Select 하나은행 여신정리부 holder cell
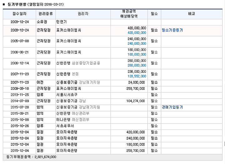This screenshot has width=225, height=164. [x=73, y=120]
